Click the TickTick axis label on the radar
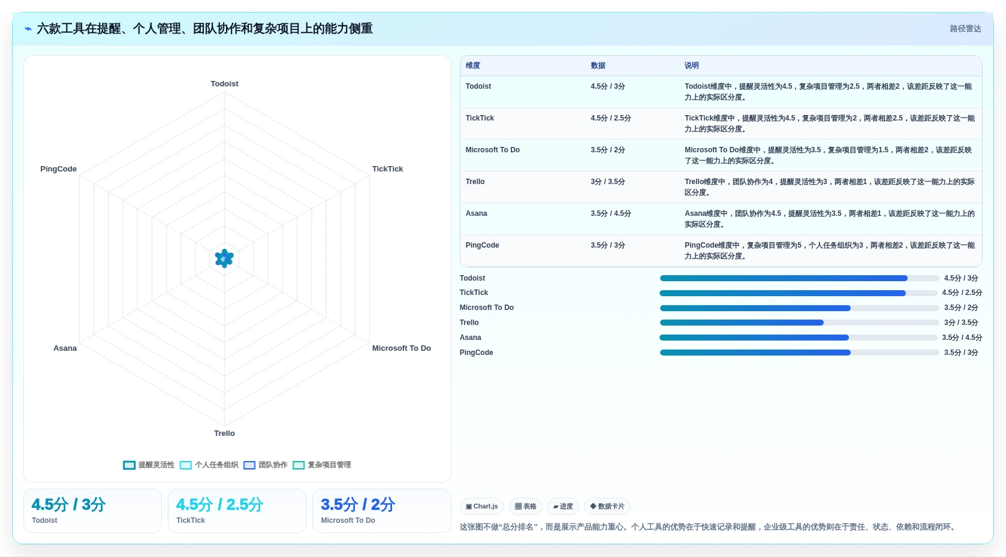This screenshot has height=557, width=1006. [387, 169]
